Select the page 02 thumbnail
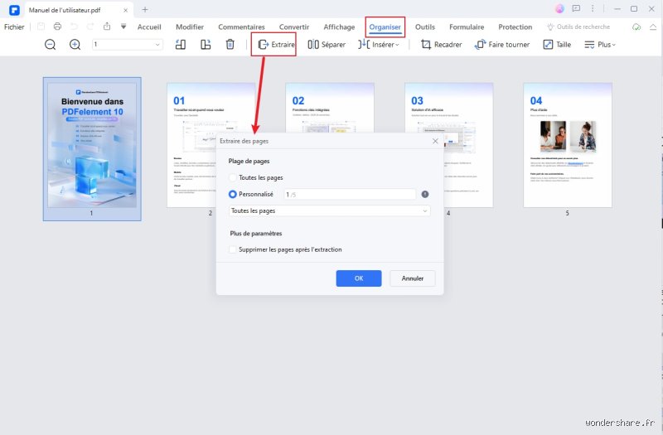This screenshot has height=435, width=663. 330,108
